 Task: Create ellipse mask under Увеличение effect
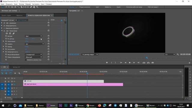(x=7, y=33)
